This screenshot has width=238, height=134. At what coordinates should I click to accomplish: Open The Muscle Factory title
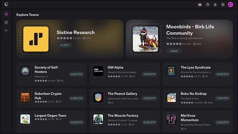click(x=123, y=116)
